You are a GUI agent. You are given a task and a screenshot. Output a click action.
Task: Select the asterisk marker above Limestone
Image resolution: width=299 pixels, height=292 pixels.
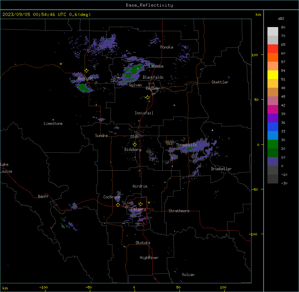53,120
